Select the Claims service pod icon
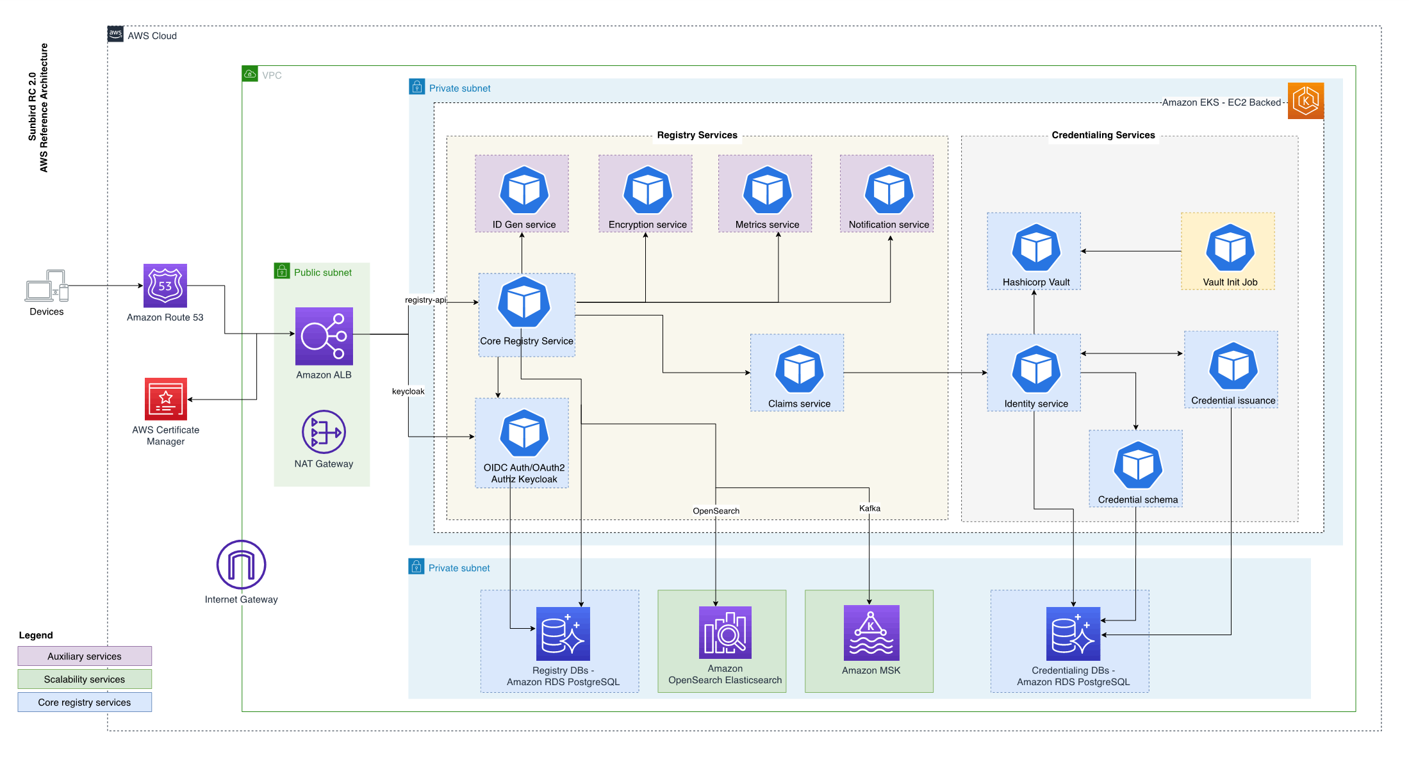Viewport: 1409px width, 769px height. [x=799, y=369]
